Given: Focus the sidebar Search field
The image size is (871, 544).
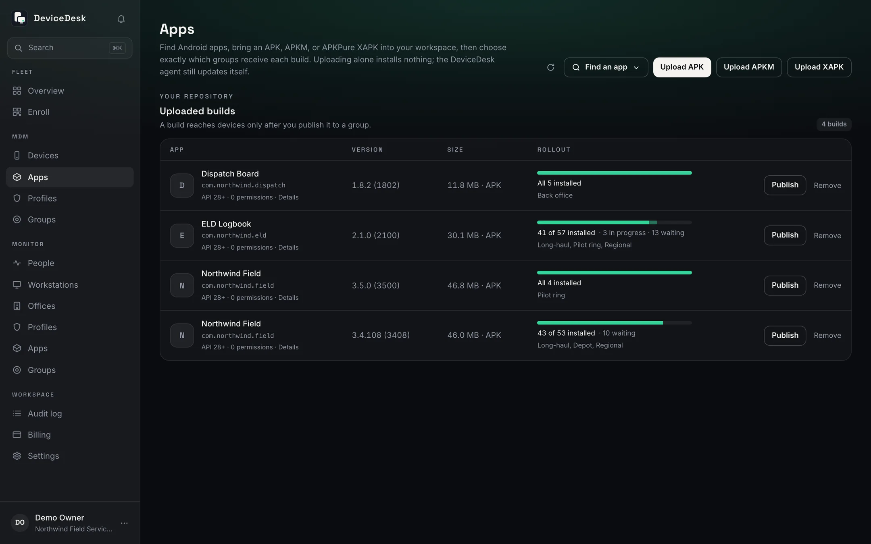Looking at the screenshot, I should (70, 48).
